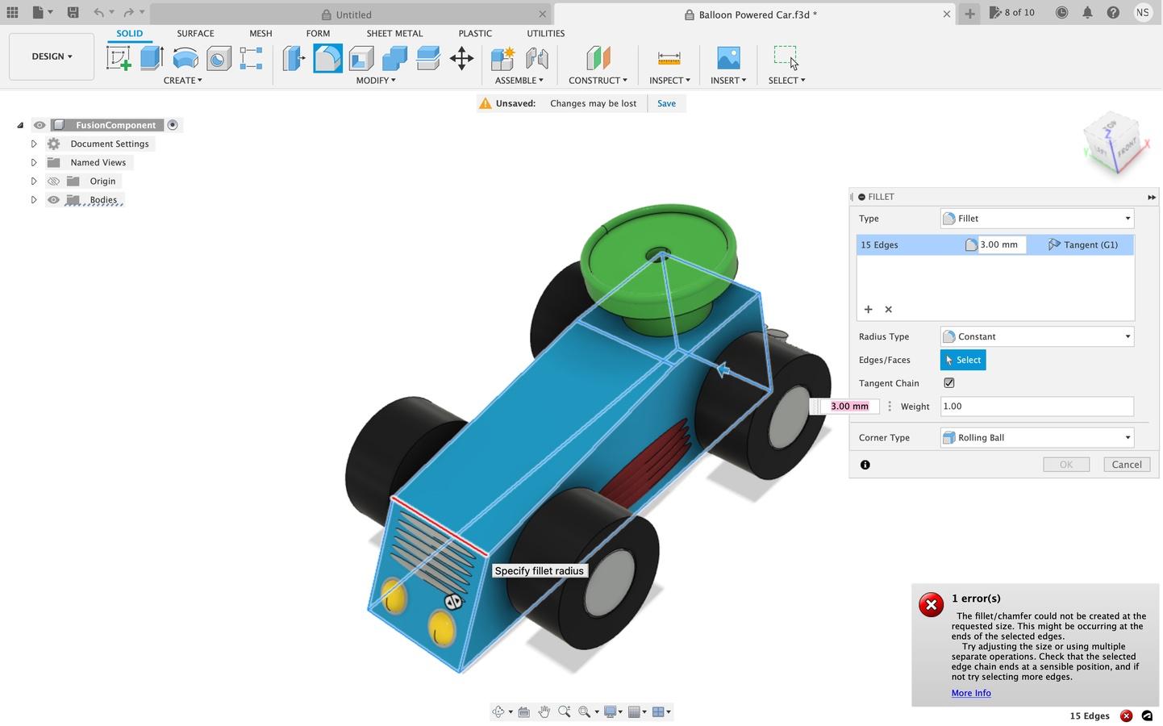
Task: Select the Combine tool
Action: pyautogui.click(x=394, y=58)
